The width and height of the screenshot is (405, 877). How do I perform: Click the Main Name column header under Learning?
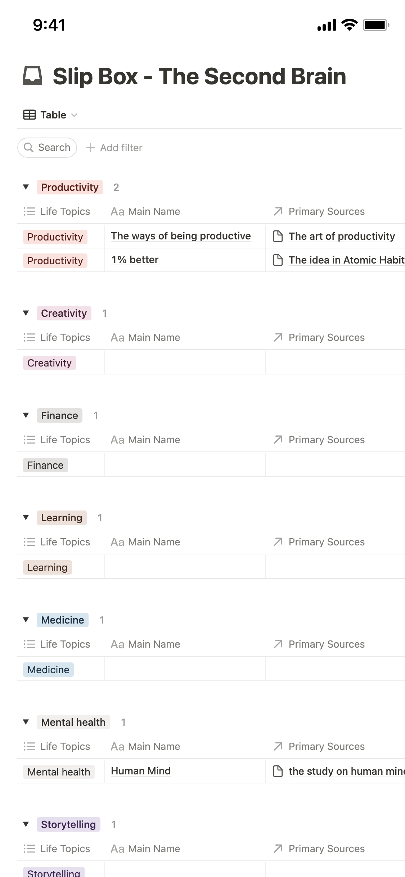[145, 542]
